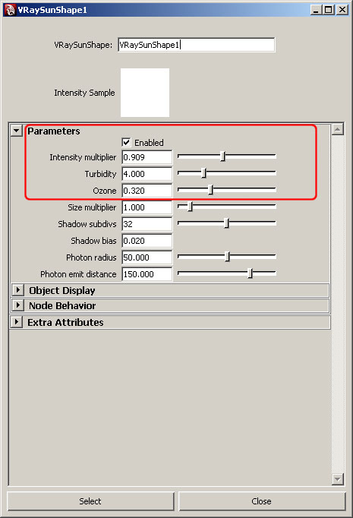Viewport: 353px width, 518px height.
Task: Click the Turbidity value field
Action: point(147,174)
